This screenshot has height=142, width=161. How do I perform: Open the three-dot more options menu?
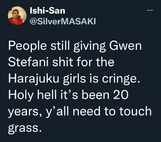pyautogui.click(x=150, y=10)
